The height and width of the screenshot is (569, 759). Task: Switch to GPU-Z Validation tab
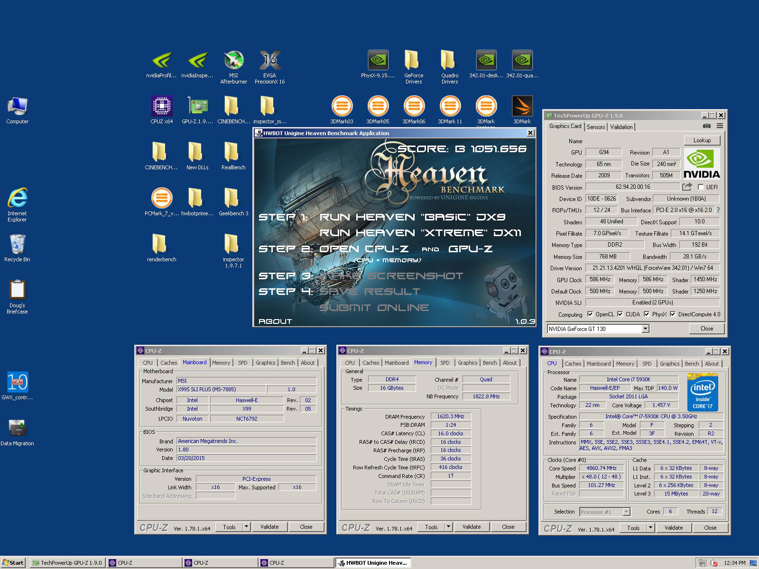621,127
